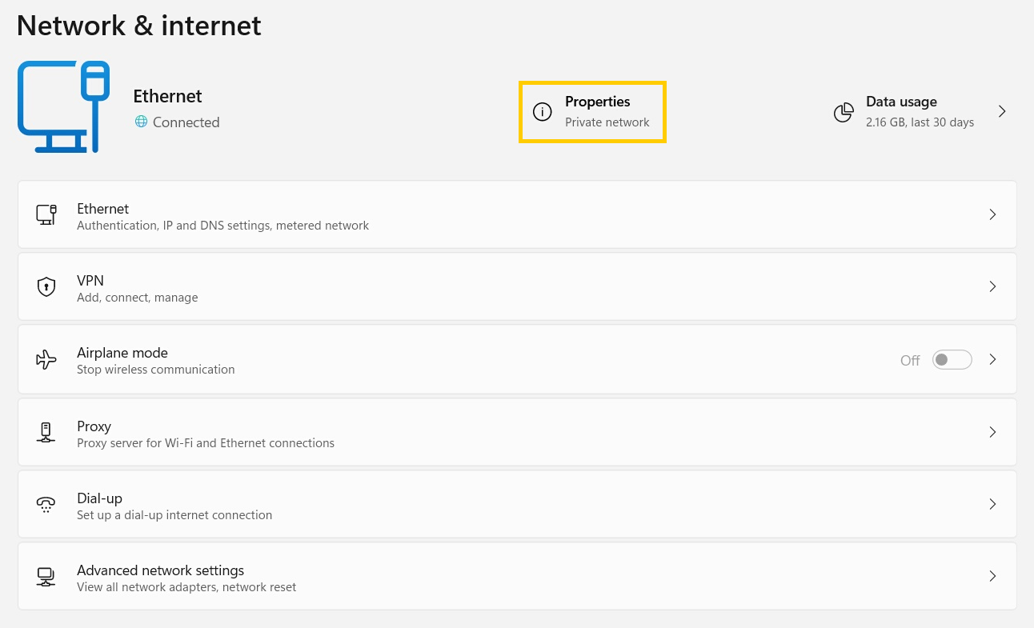Click the Advanced network settings icon
Screen dimensions: 1034x628
click(46, 576)
